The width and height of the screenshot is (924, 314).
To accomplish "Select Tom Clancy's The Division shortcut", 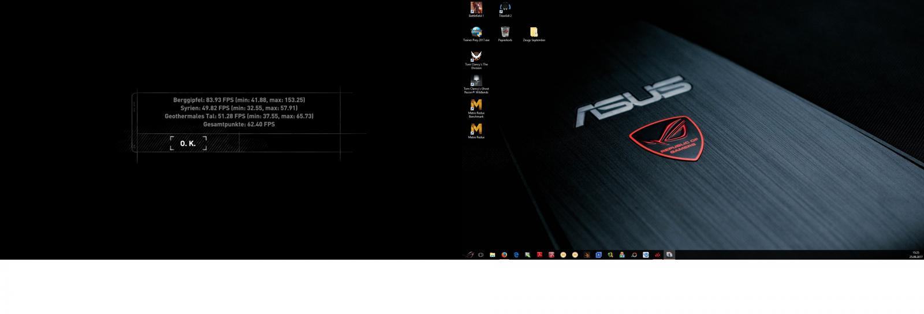I will coord(476,60).
